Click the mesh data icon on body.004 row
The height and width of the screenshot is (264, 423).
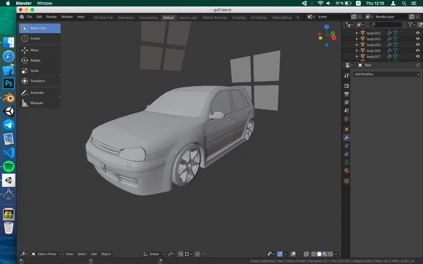pos(395,45)
